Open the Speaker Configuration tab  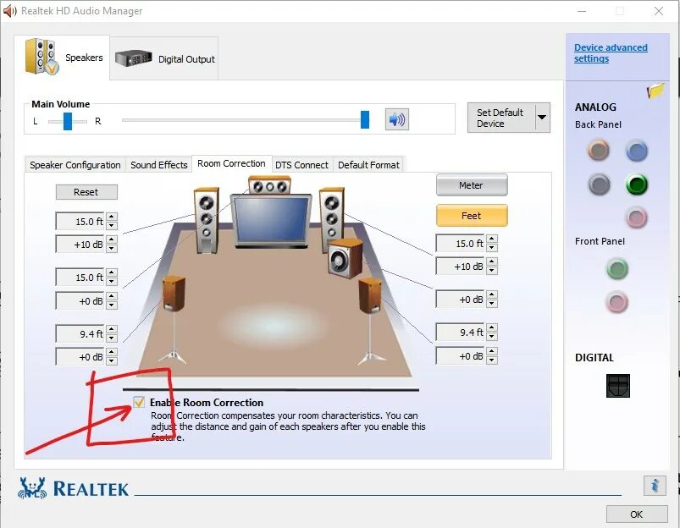[75, 165]
